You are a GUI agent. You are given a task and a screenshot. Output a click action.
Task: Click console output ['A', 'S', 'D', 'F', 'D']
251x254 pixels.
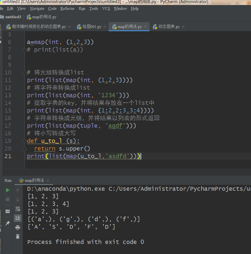coord(71,227)
